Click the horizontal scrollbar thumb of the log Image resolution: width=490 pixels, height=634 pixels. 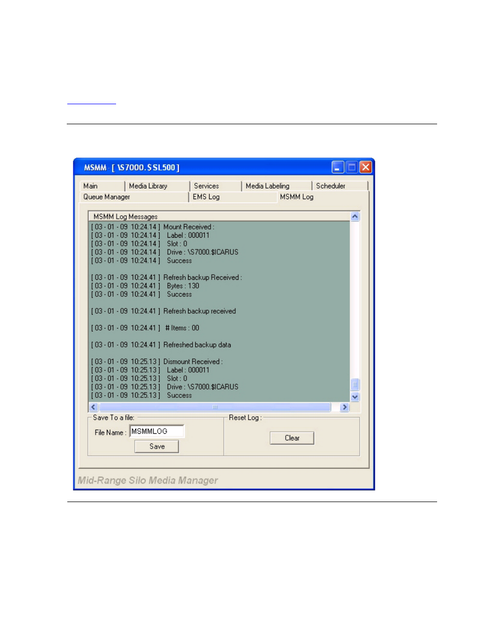(215, 407)
